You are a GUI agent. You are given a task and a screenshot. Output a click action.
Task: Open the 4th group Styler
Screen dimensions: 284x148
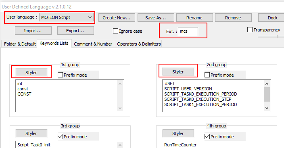tap(178, 133)
